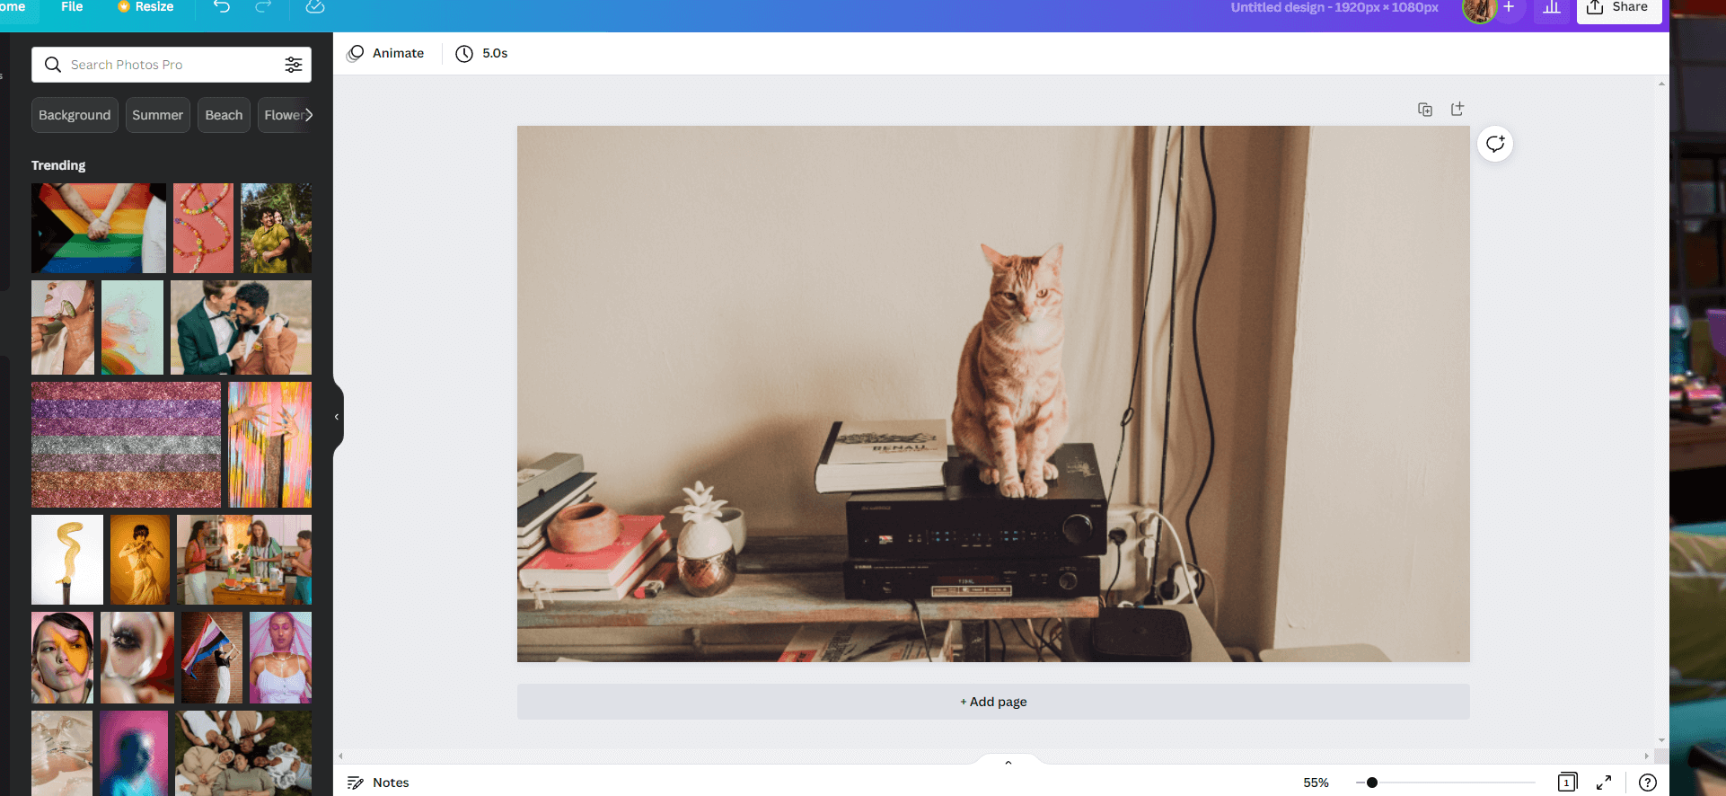Viewport: 1726px width, 796px height.
Task: Select the glittery eye closeup photo
Action: [x=137, y=658]
